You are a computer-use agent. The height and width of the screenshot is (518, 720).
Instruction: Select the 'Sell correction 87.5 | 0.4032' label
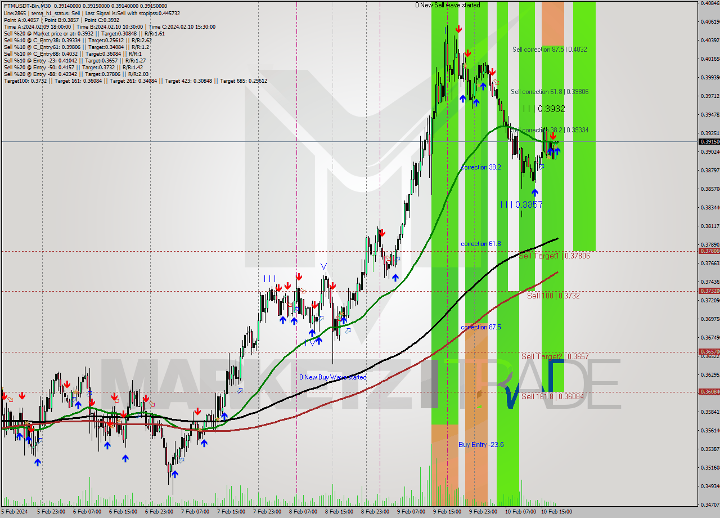(550, 50)
